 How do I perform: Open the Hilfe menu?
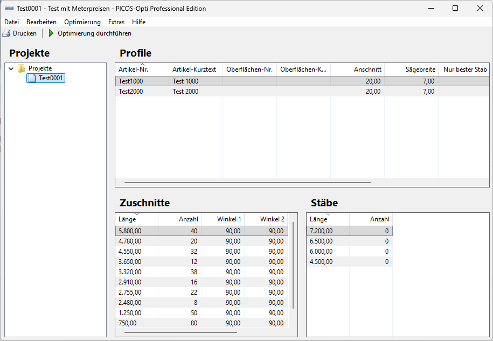point(138,22)
